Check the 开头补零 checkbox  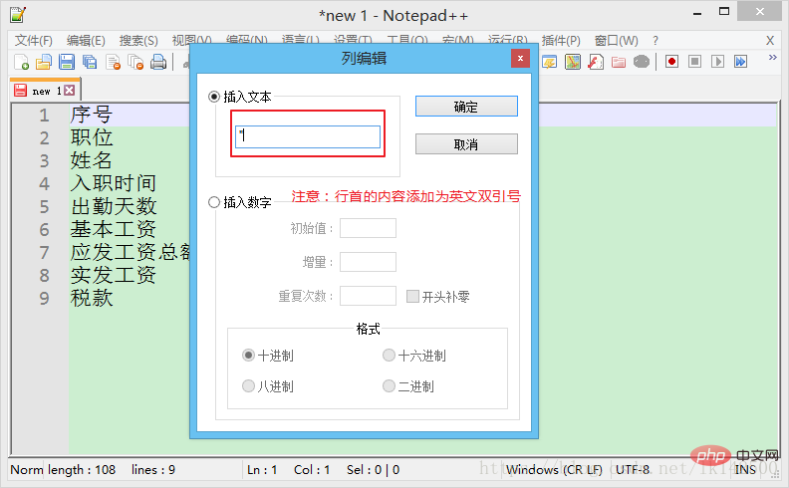tap(413, 296)
